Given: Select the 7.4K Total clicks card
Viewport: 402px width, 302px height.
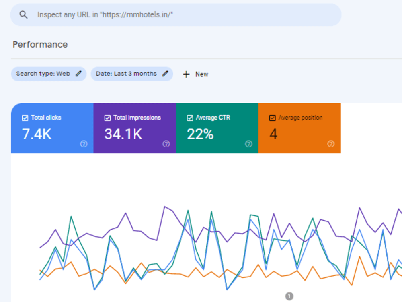Looking at the screenshot, I should pyautogui.click(x=52, y=128).
